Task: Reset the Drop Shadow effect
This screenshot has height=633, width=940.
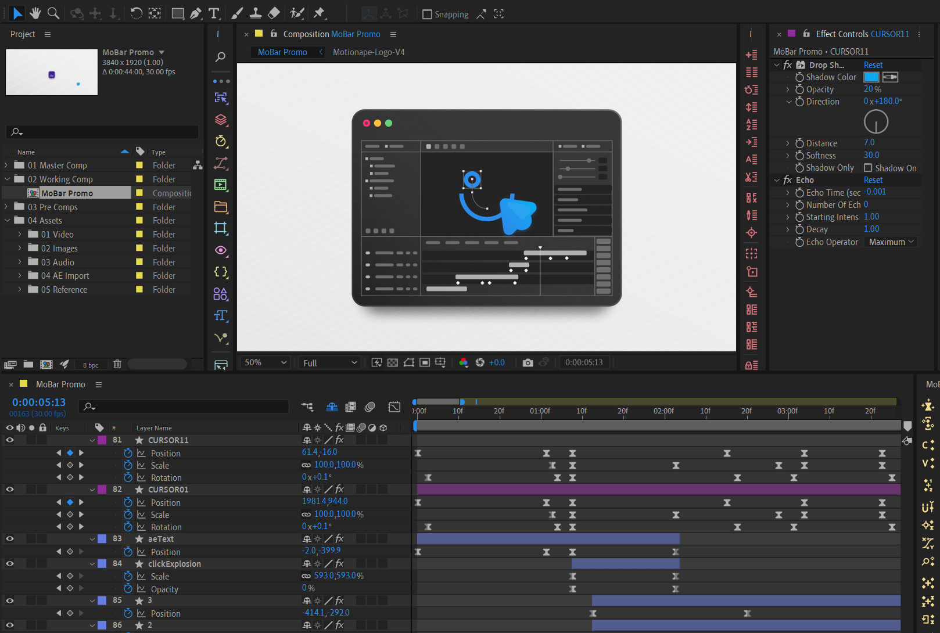Action: [x=873, y=65]
